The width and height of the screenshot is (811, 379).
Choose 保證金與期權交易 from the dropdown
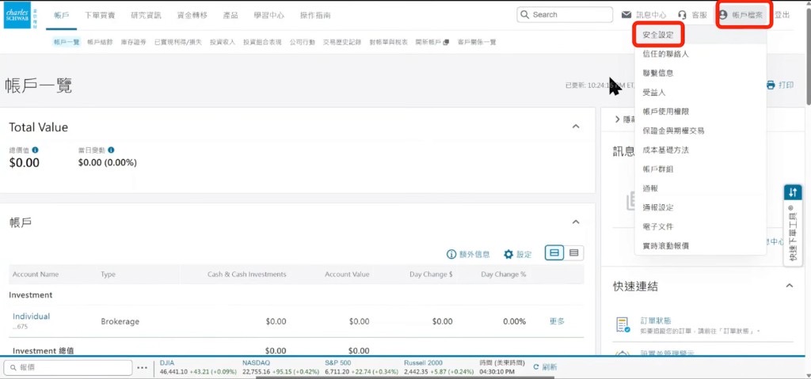(673, 131)
